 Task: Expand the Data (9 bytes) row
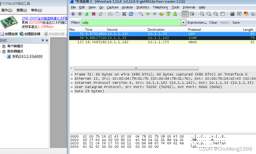(72, 91)
